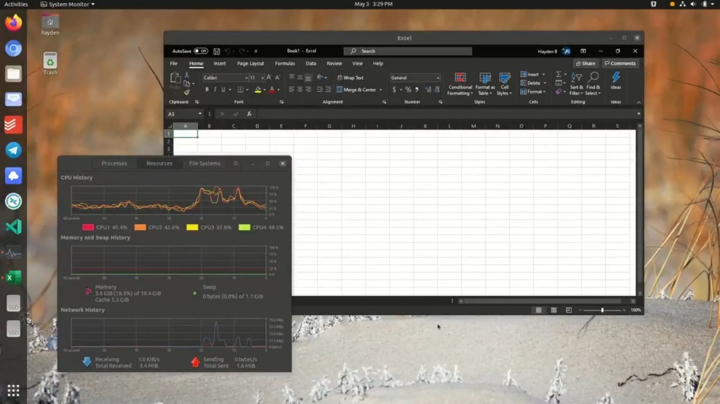Open Firefox from the dock

(x=13, y=23)
